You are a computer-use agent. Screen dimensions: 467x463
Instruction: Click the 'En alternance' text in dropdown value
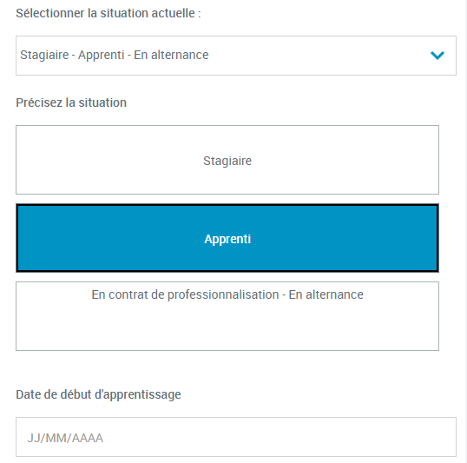point(171,55)
